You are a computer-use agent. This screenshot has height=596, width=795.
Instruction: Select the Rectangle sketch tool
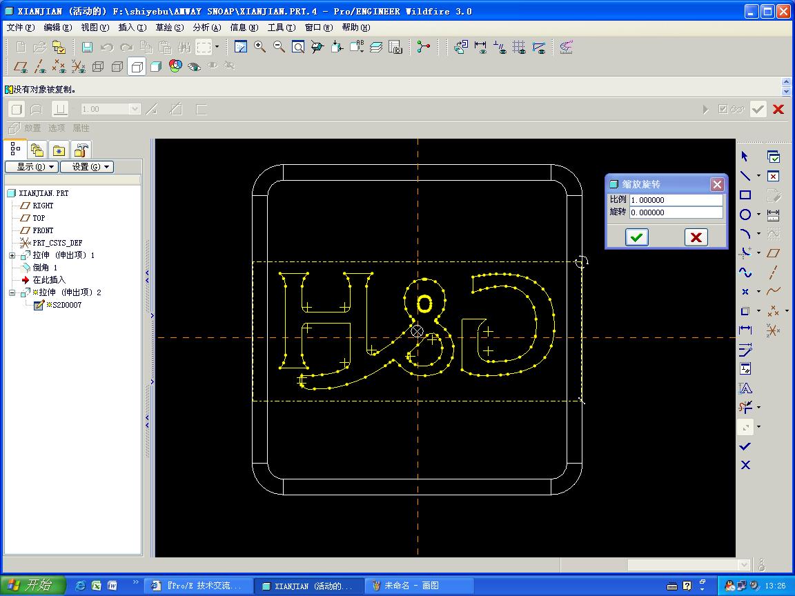[745, 195]
